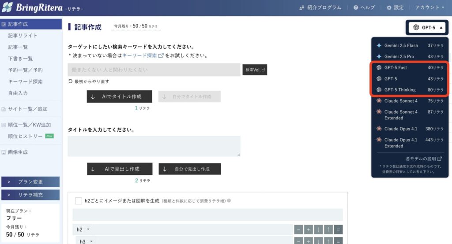Viewport: 452px width, 244px height.
Task: Open the h2 heading level dropdown
Action: point(83,229)
